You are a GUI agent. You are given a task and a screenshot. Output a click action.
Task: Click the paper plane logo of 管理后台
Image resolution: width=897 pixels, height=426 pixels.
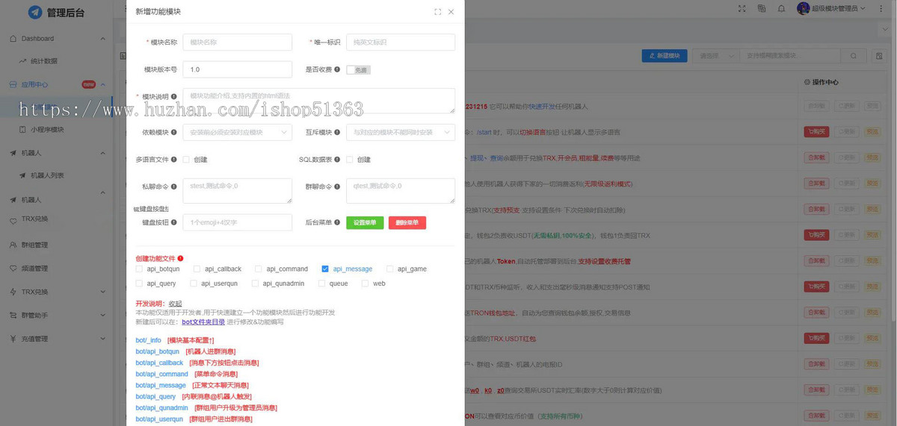click(35, 12)
